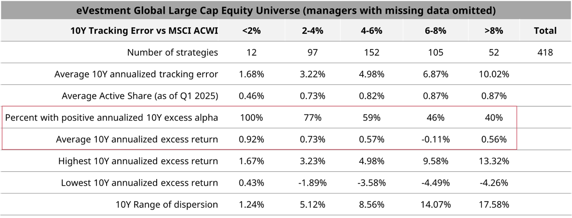Click the Average Active Share row label
Screen dimensions: 572x218
click(140, 96)
